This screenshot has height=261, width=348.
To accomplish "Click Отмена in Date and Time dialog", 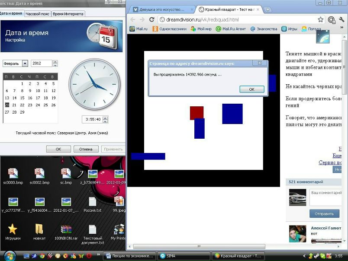I will pyautogui.click(x=86, y=149).
